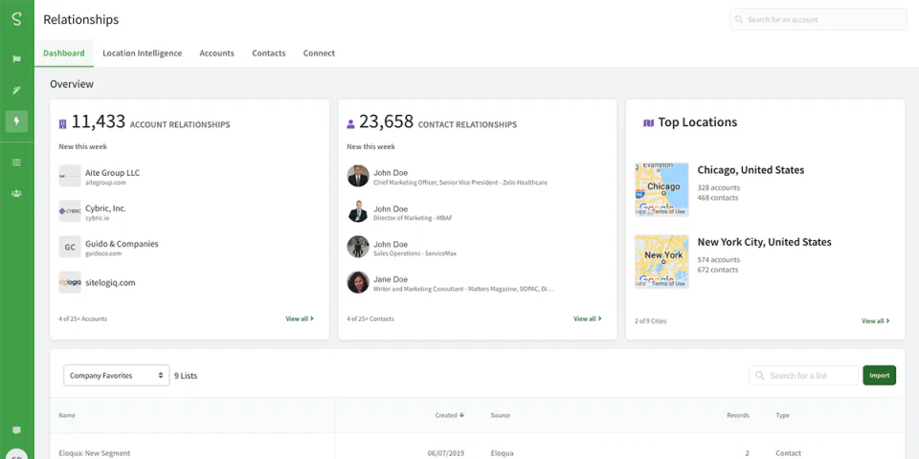Switch to the Dashboard tab
919x459 pixels.
coord(64,53)
